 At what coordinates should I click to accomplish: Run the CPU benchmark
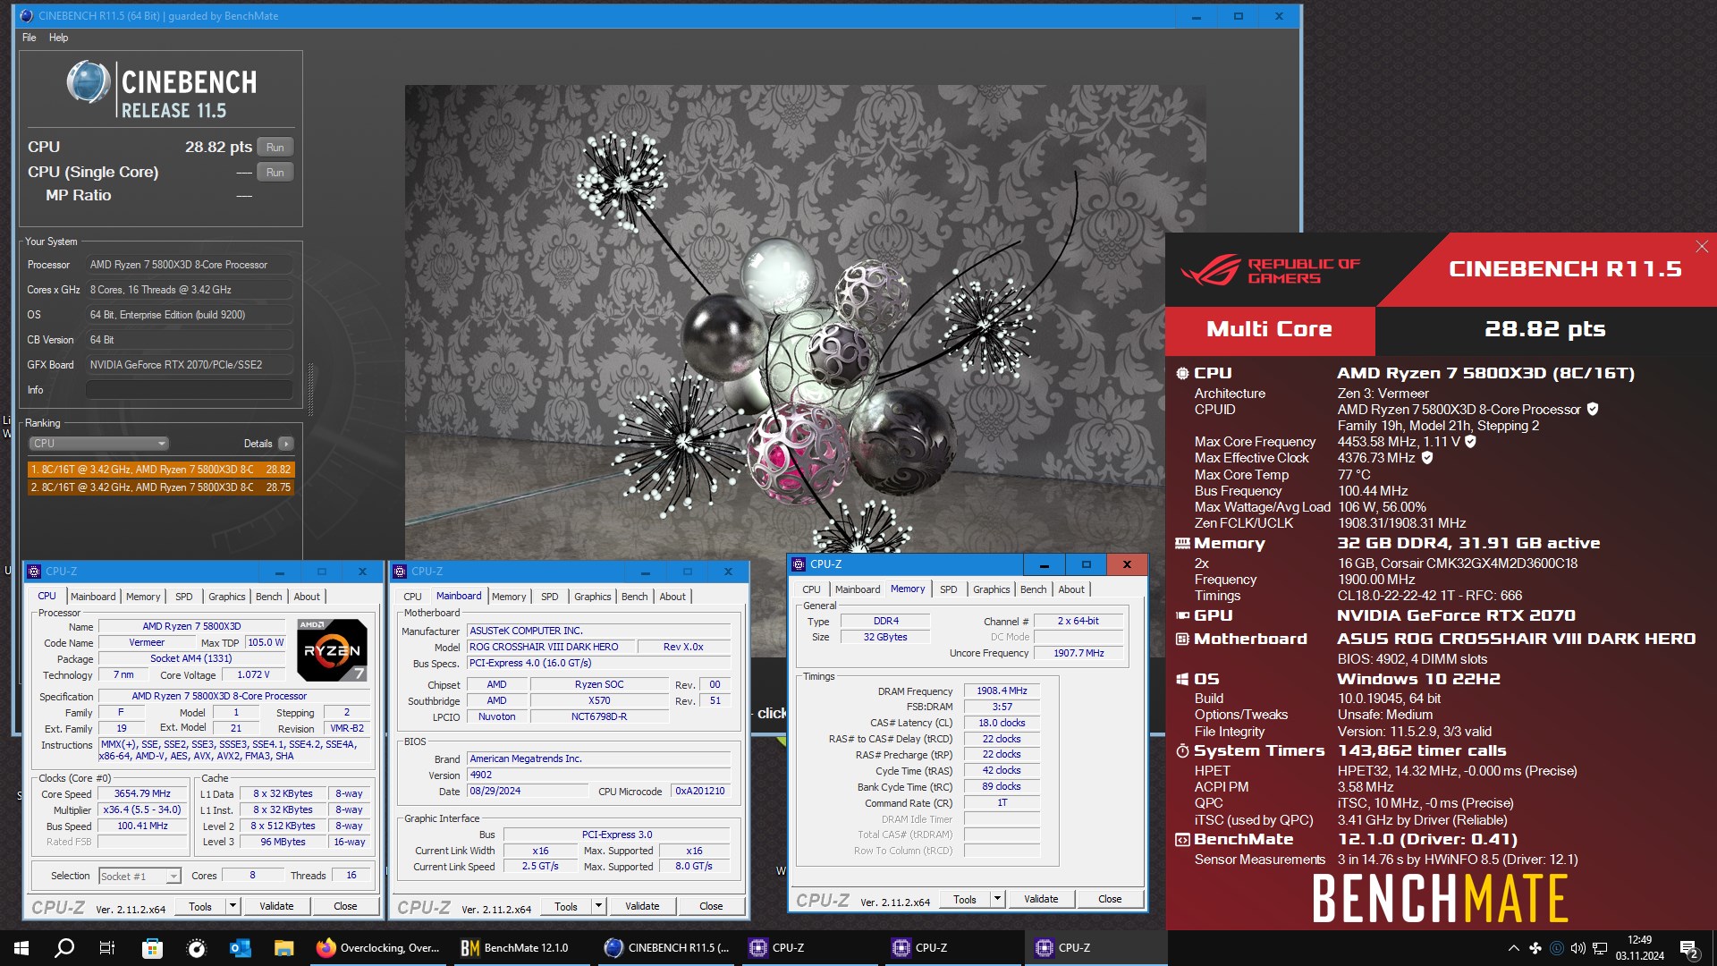click(x=275, y=147)
